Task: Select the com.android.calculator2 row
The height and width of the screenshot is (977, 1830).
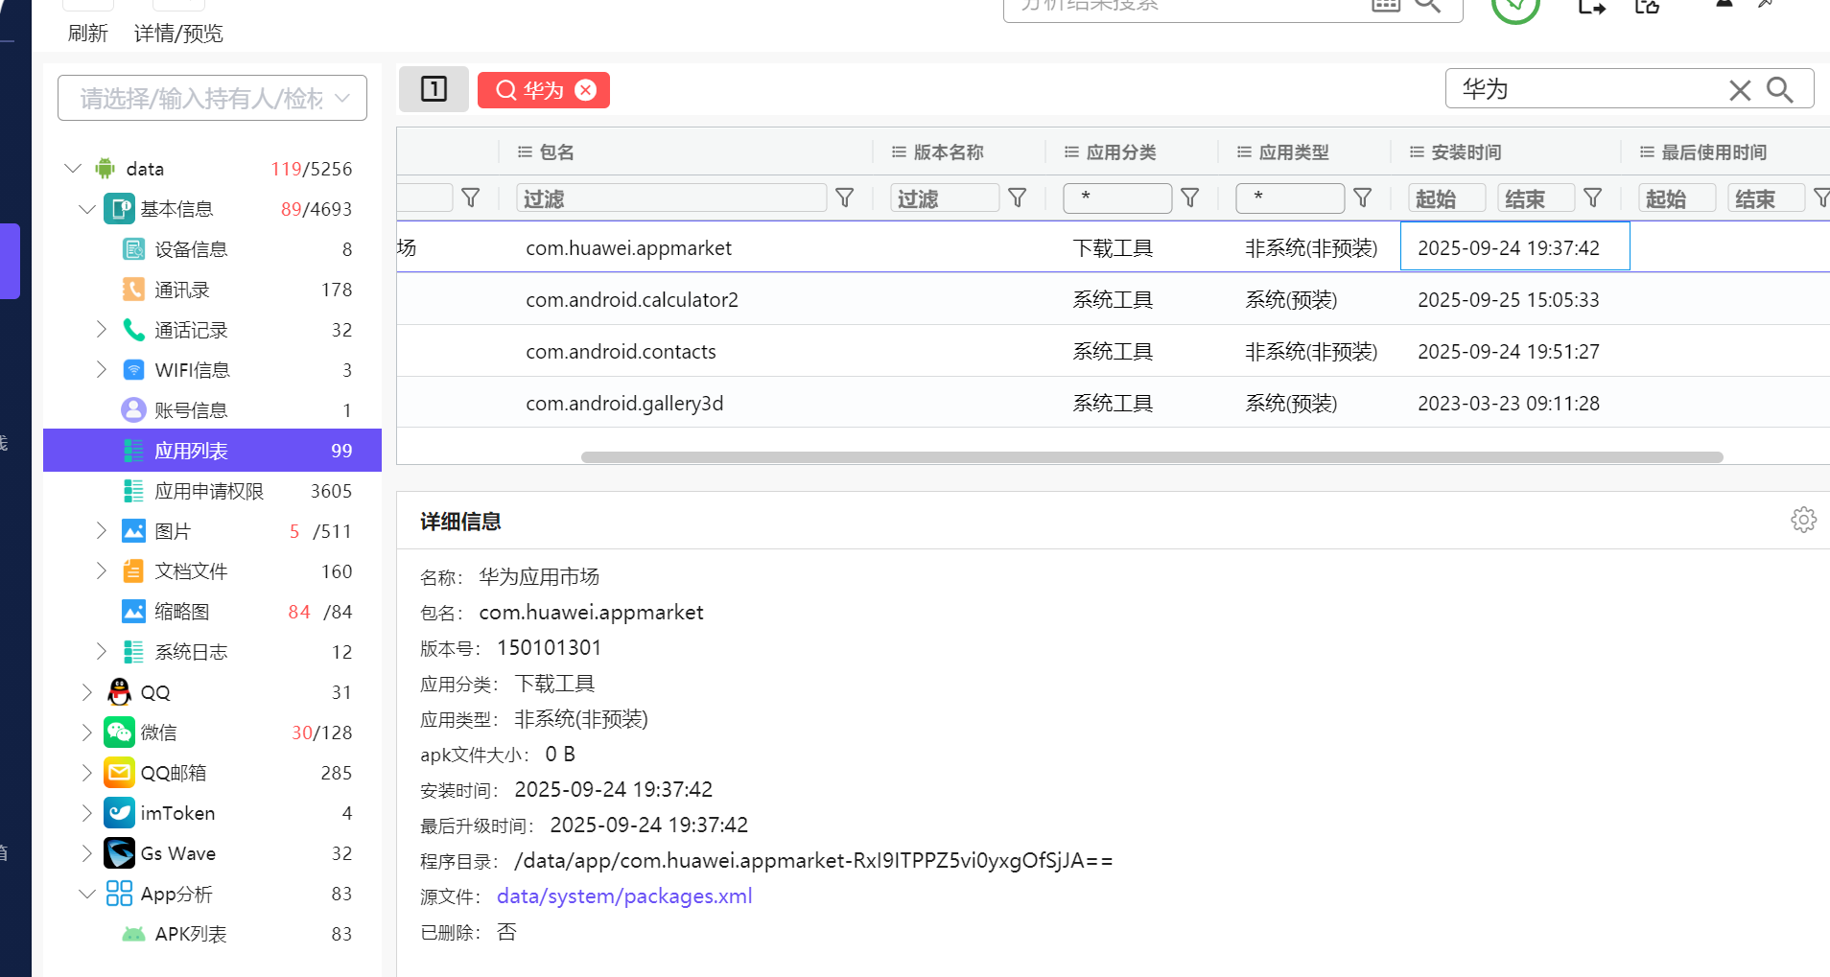Action: [x=1113, y=299]
